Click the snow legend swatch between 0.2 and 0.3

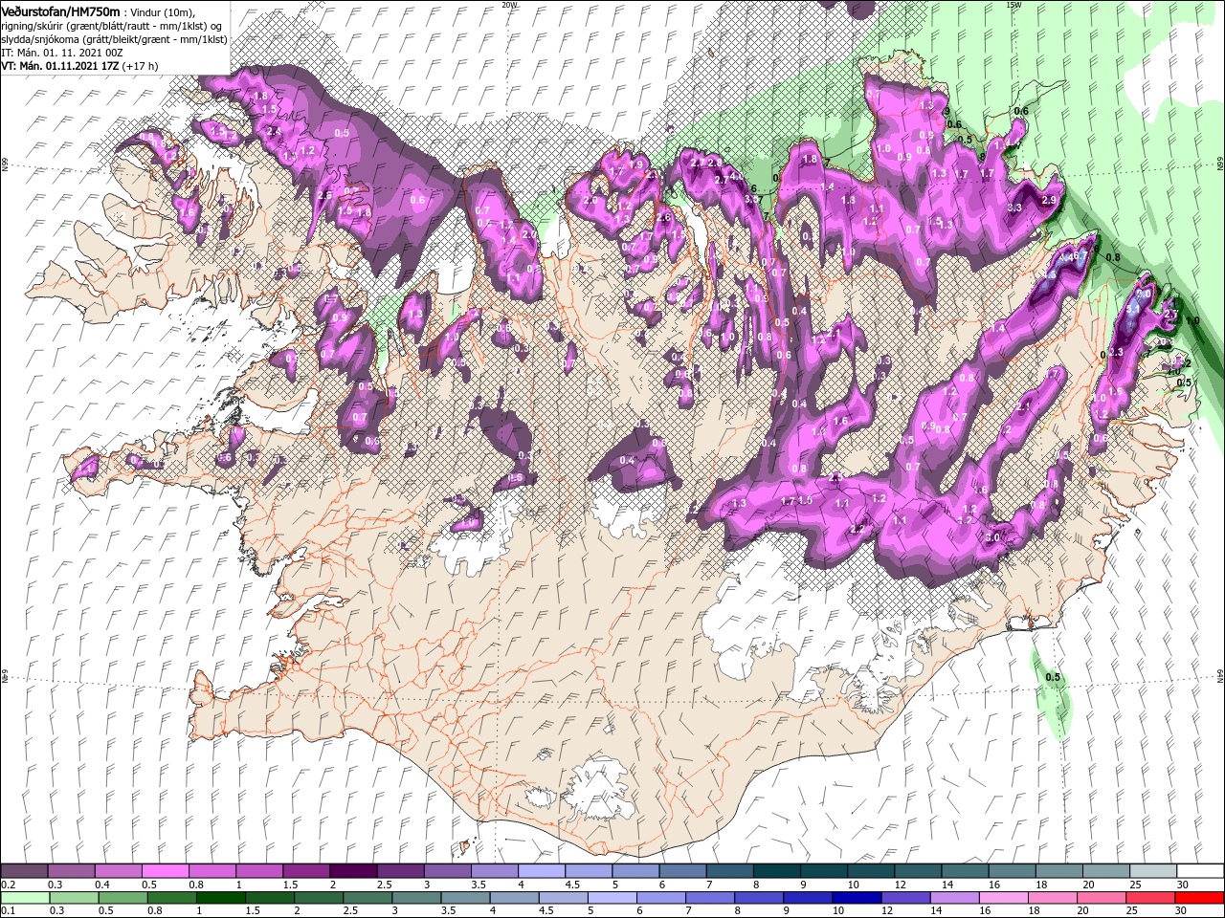(x=25, y=871)
